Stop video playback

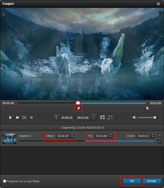pos(31,118)
